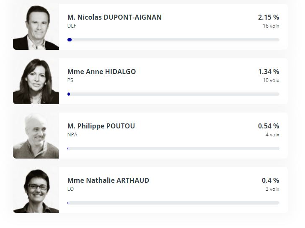Click the PS party label
Screen dimensions: 305x228
[70, 80]
